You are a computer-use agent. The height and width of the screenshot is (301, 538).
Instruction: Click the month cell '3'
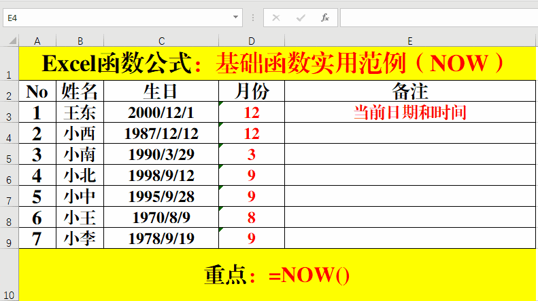point(252,155)
